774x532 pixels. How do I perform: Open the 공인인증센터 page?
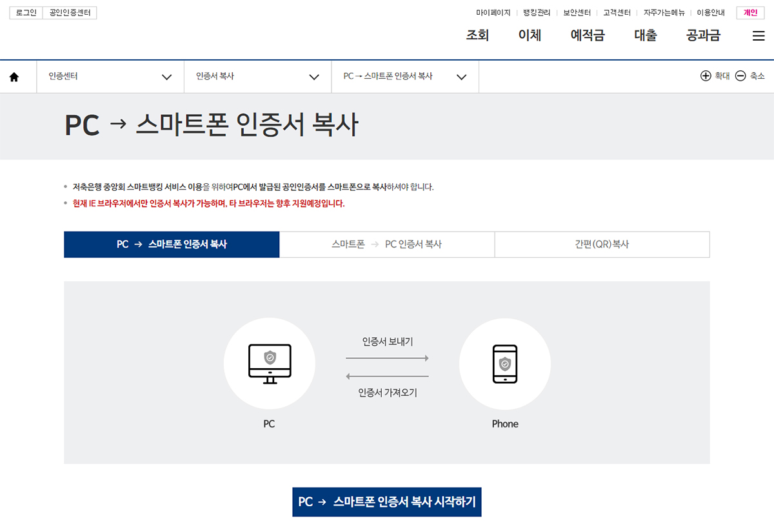click(x=69, y=12)
